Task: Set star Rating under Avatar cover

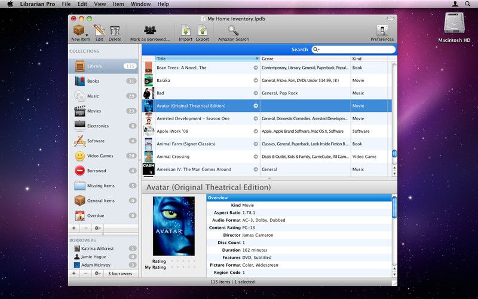Action: 183,261
